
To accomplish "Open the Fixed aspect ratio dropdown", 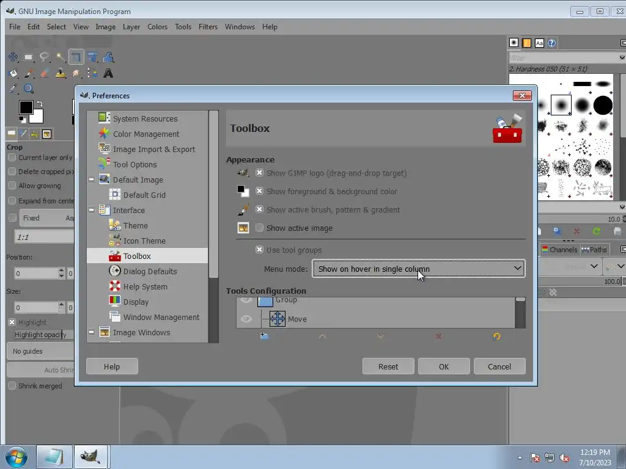I will [47, 218].
